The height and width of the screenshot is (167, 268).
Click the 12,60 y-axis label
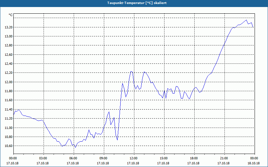click(8, 54)
